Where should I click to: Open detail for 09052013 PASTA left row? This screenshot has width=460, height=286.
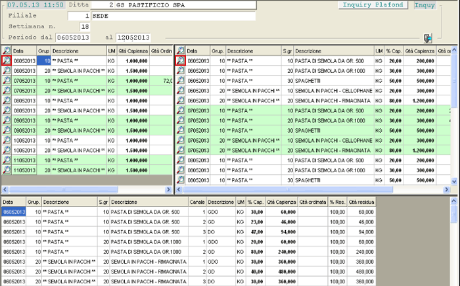pos(7,121)
